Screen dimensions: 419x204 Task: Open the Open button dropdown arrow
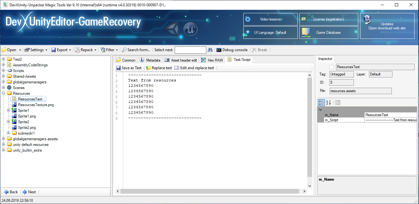tap(20, 50)
